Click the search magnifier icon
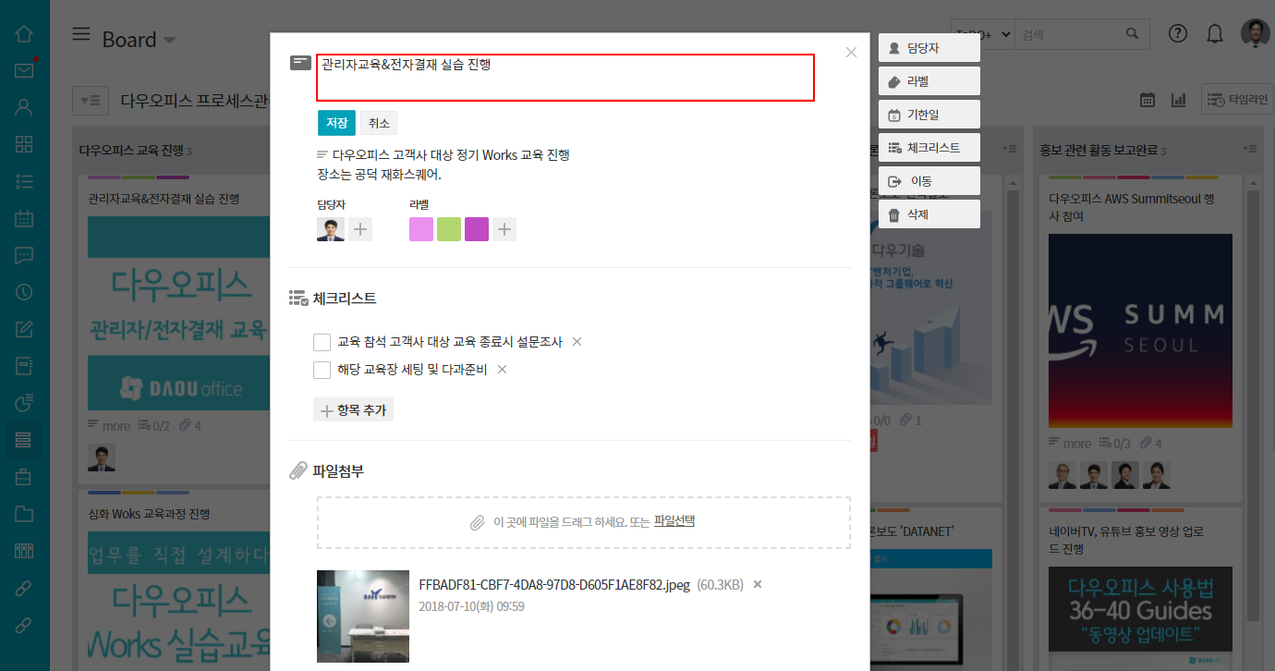The width and height of the screenshot is (1275, 671). [x=1133, y=34]
